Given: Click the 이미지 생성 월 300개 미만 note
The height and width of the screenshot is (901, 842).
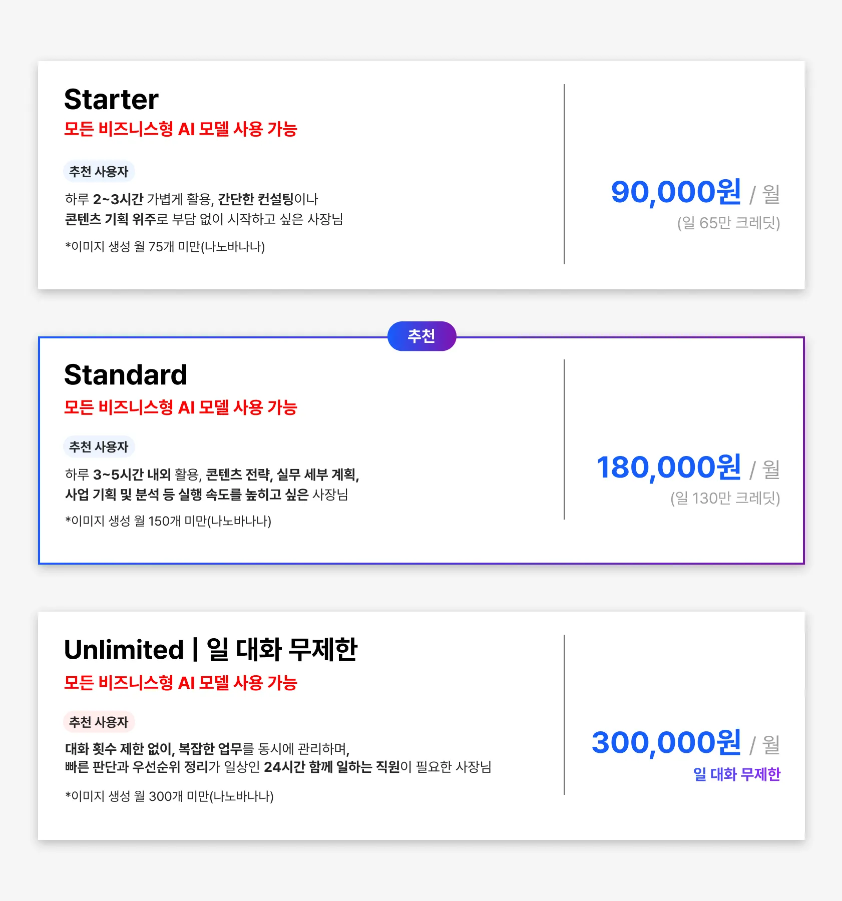Looking at the screenshot, I should click(169, 796).
